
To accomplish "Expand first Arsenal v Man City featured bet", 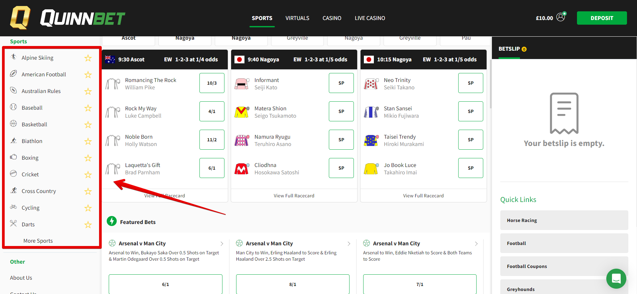I will [222, 244].
